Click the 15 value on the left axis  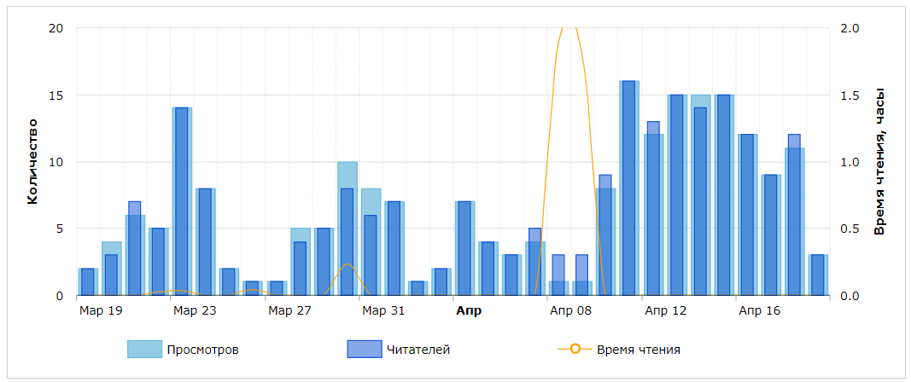click(56, 95)
